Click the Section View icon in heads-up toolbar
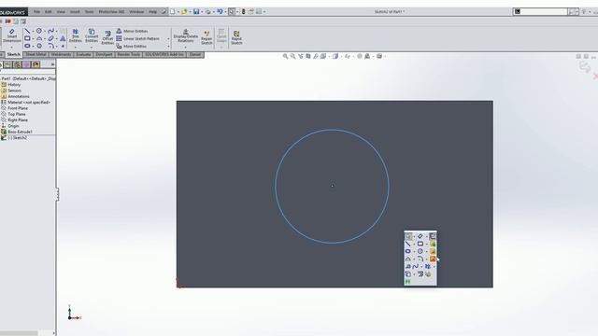Screen dimensions: 598x336 pyautogui.click(x=308, y=56)
